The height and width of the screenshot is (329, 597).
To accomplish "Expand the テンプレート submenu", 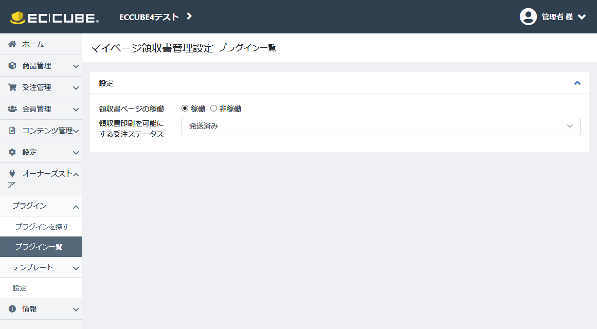I will tap(76, 268).
